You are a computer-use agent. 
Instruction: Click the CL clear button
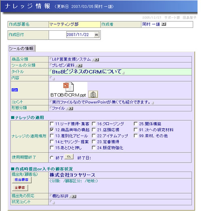(x=69, y=157)
